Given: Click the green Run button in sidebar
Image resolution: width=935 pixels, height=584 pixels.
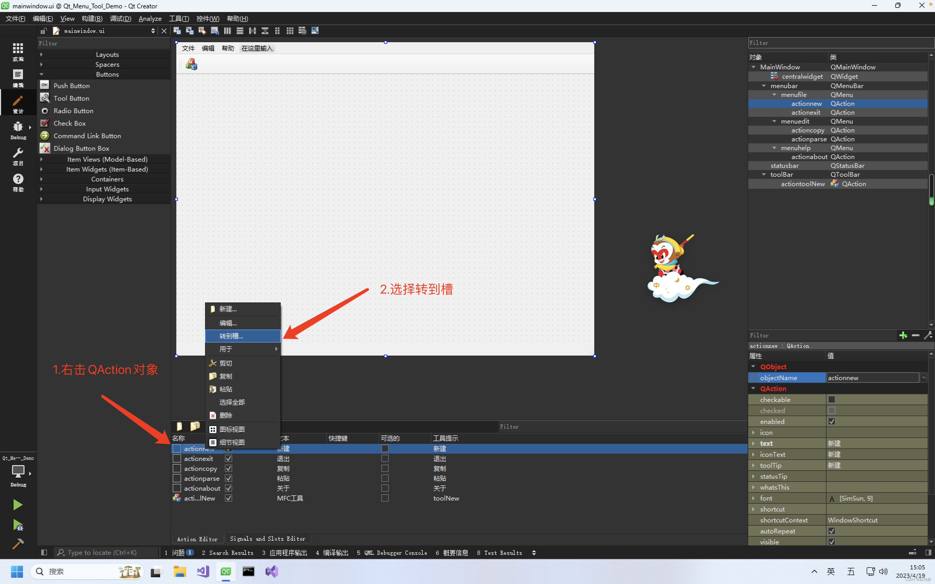Looking at the screenshot, I should click(17, 504).
